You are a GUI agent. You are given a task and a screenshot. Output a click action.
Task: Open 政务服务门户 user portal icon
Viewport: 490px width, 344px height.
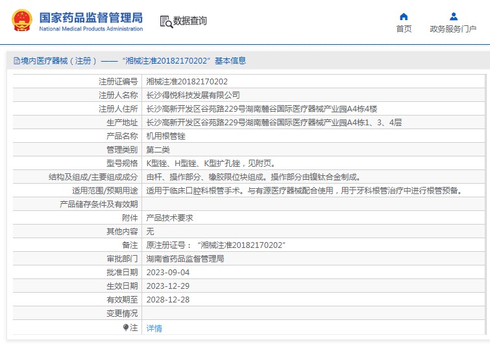(x=454, y=16)
